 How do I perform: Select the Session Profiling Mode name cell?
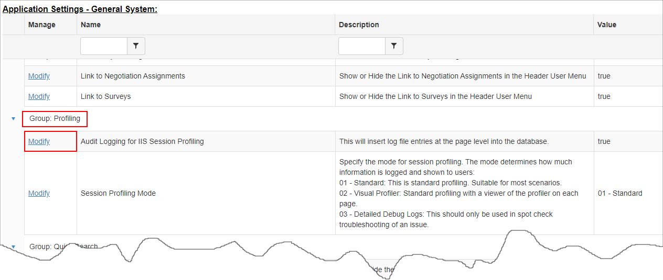tap(206, 193)
